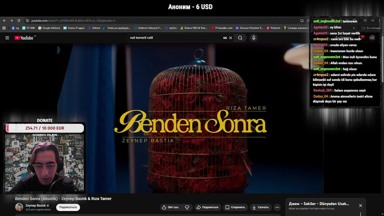The image size is (384, 216).
Task: Open the Texture PNG & Text bookmark
Action: click(x=193, y=28)
